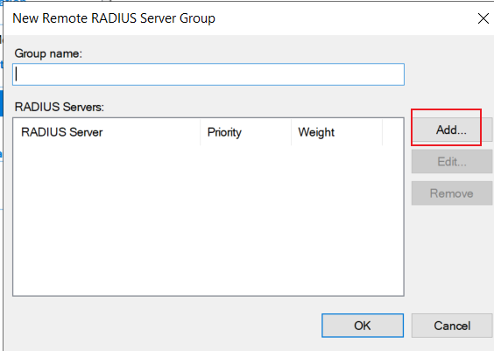Viewport: 494px width, 351px height.
Task: Sort by the Weight column header
Action: click(x=337, y=132)
